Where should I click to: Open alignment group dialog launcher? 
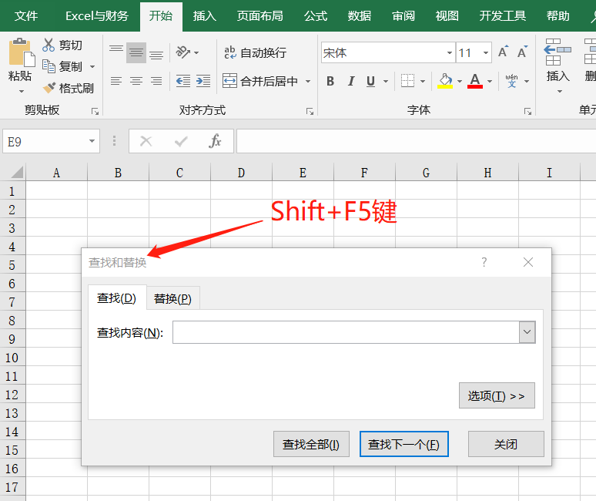point(310,112)
